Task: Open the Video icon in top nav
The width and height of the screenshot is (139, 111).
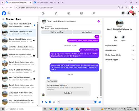Action: click(69, 13)
